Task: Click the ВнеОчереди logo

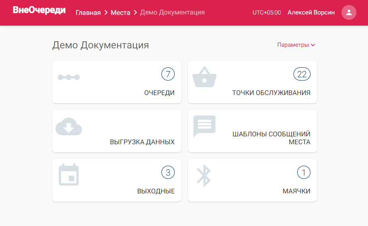Action: 39,10
